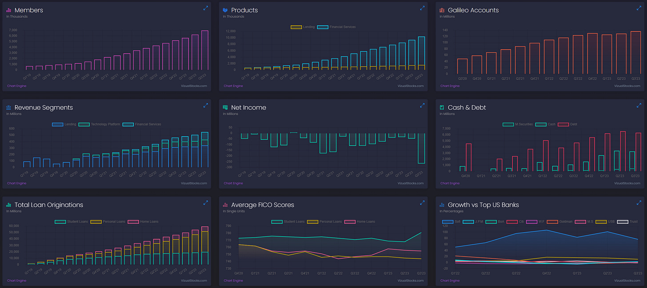Click the red icon beside Galileo Accounts
The height and width of the screenshot is (288, 647).
click(442, 10)
